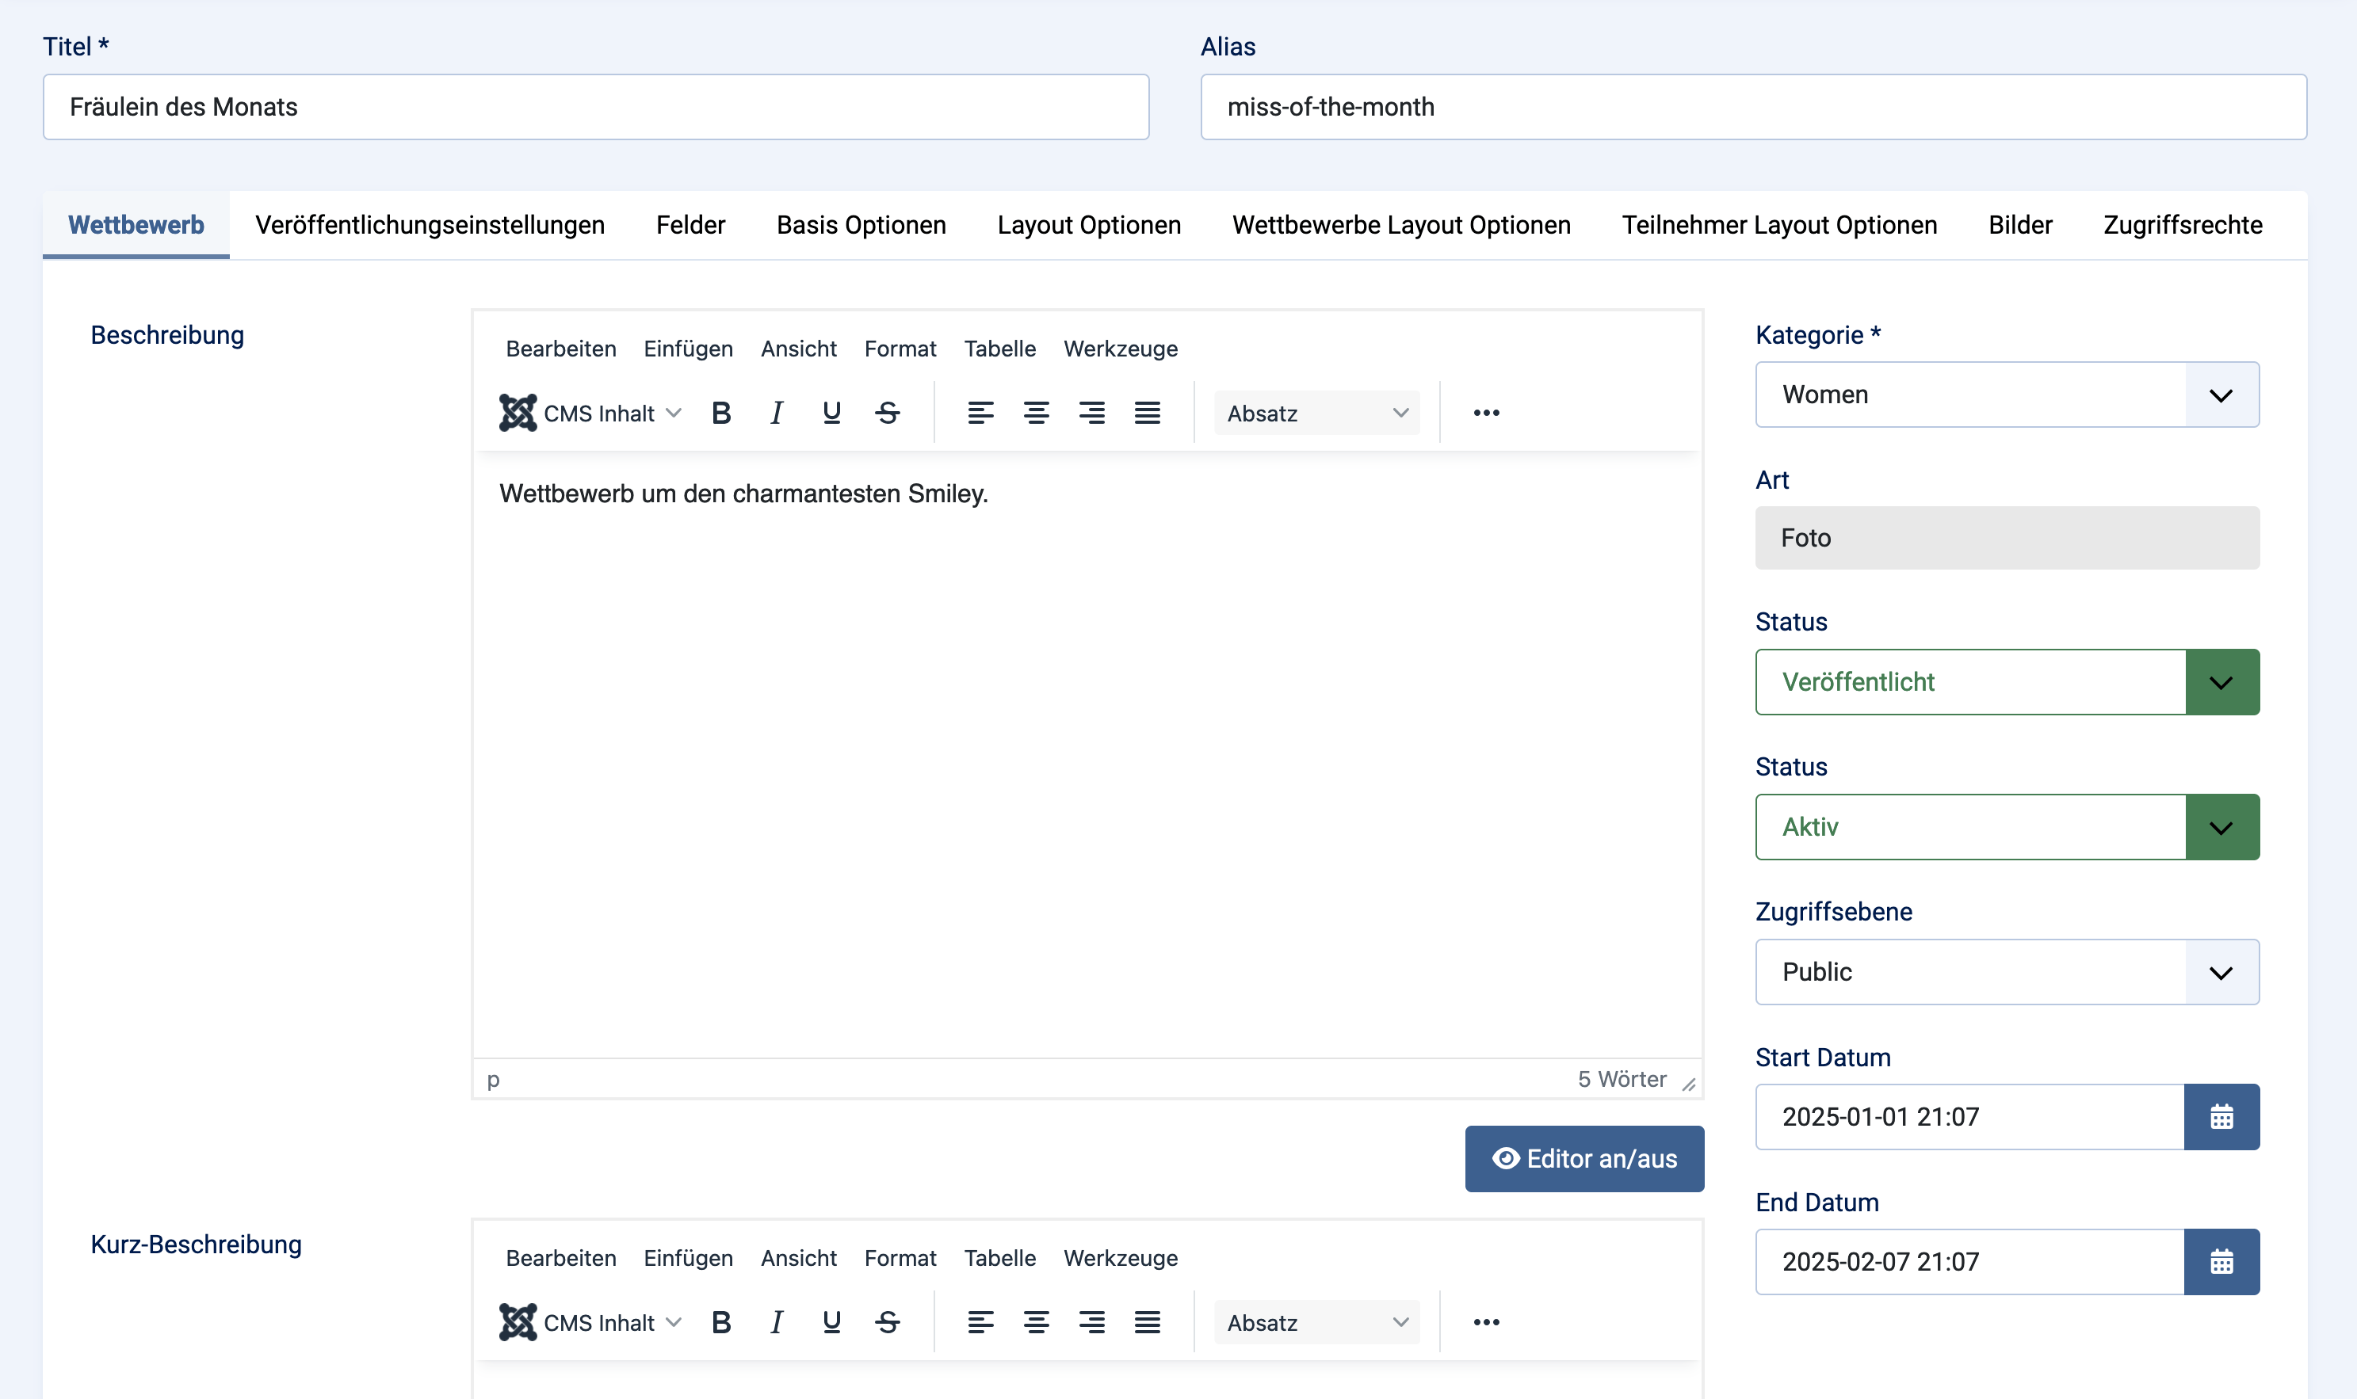Open CMS Inhalt in the Kurz-Beschreibung editor
This screenshot has height=1399, width=2357.
pos(590,1321)
